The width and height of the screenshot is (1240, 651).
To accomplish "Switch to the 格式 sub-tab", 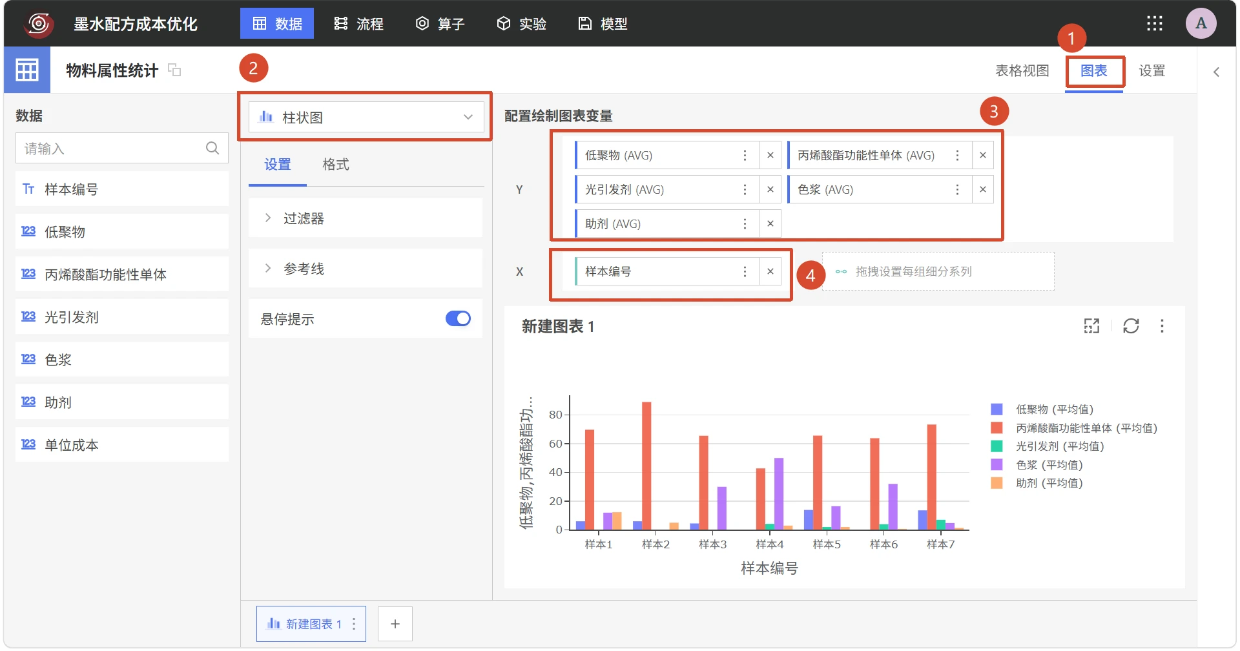I will pyautogui.click(x=336, y=165).
